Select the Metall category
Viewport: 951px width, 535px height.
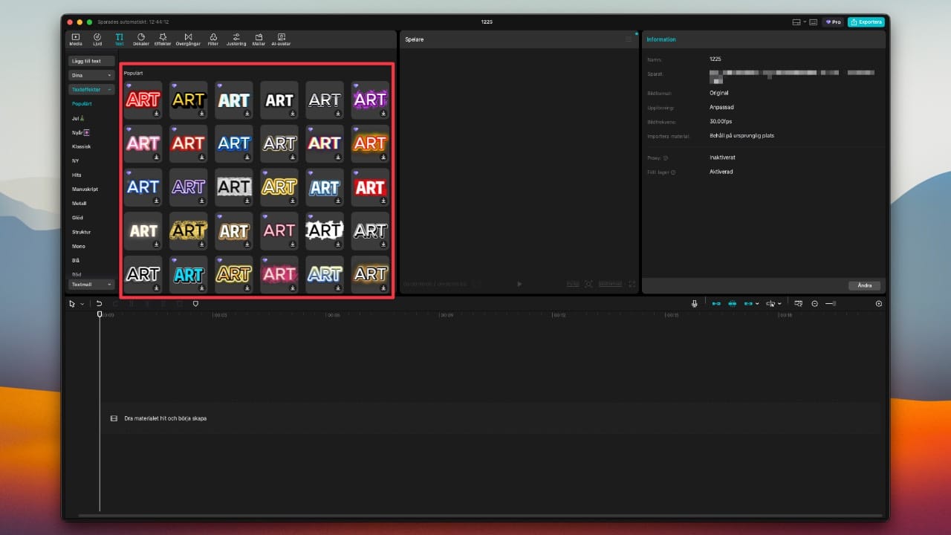pos(80,203)
